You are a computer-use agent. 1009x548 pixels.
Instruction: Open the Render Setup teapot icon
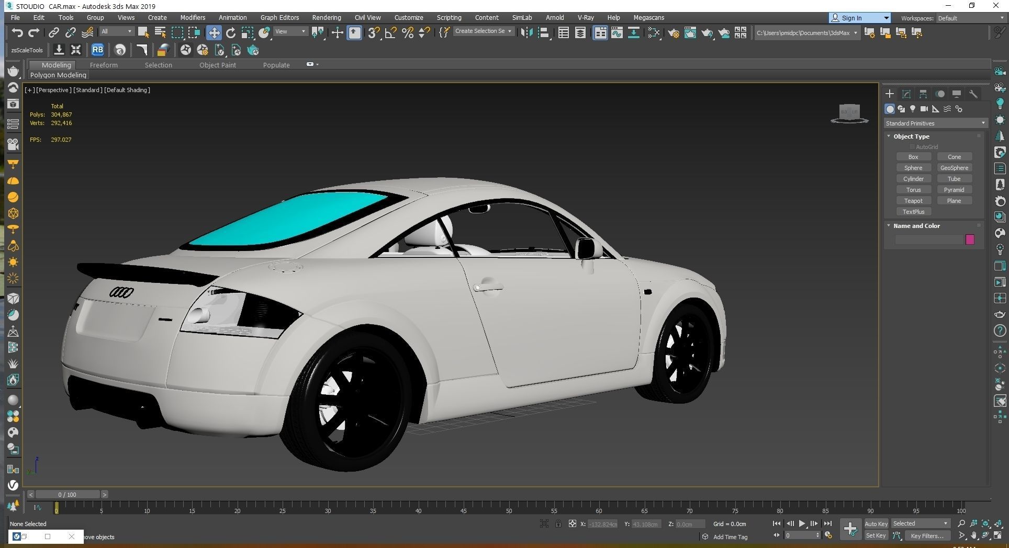coord(674,33)
